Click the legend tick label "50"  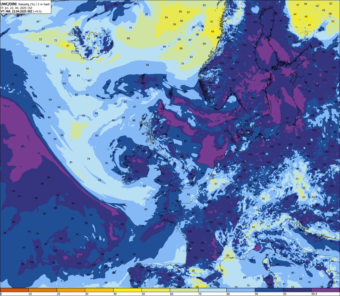pos(143,294)
